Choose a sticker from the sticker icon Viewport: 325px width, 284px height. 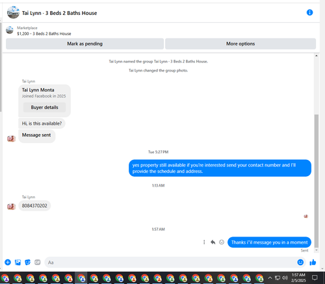click(x=27, y=263)
